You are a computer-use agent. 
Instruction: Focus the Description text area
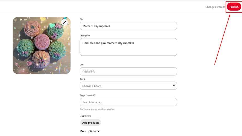(x=128, y=47)
